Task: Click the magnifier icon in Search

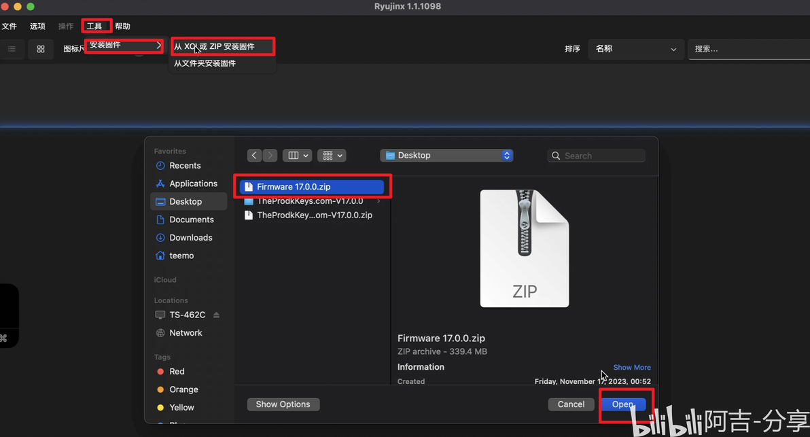Action: point(556,156)
